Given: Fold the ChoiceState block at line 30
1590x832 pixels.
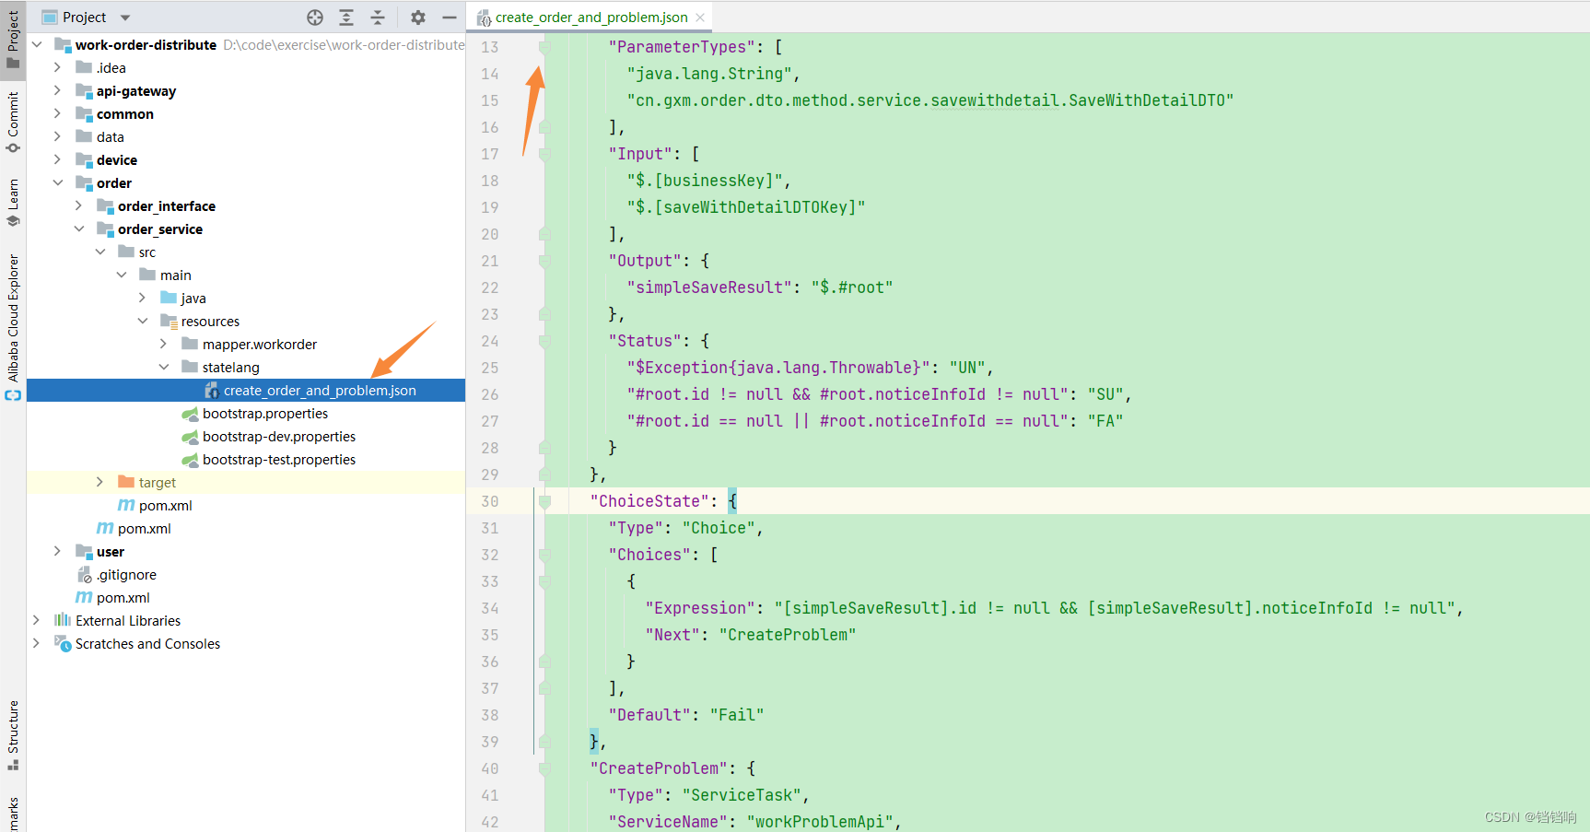Looking at the screenshot, I should 544,501.
